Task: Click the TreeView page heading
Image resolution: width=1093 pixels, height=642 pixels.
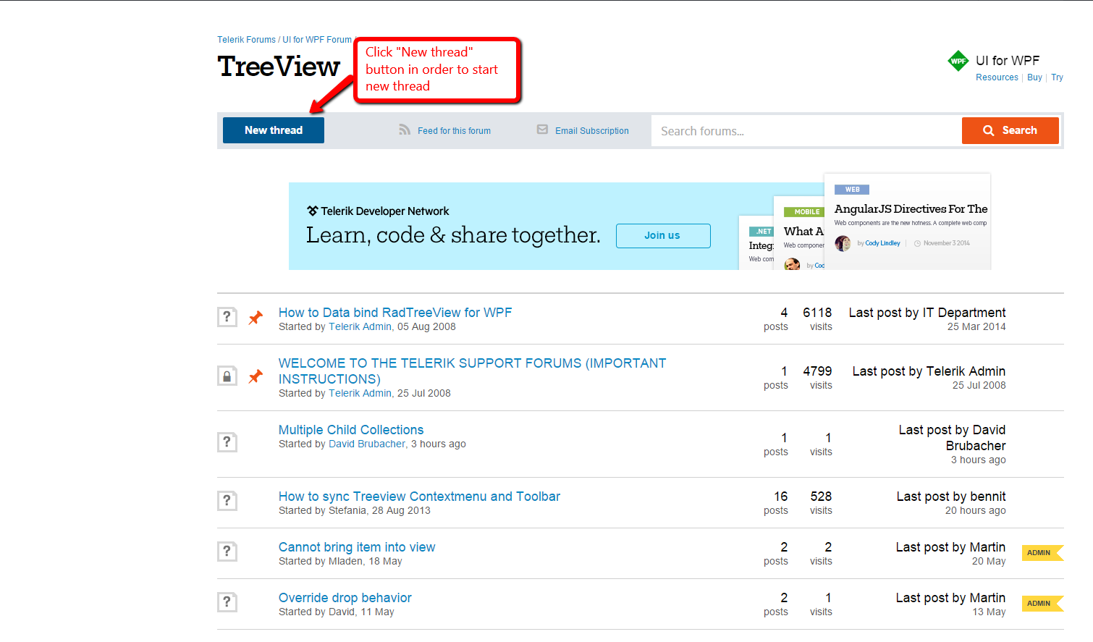Action: pos(279,67)
